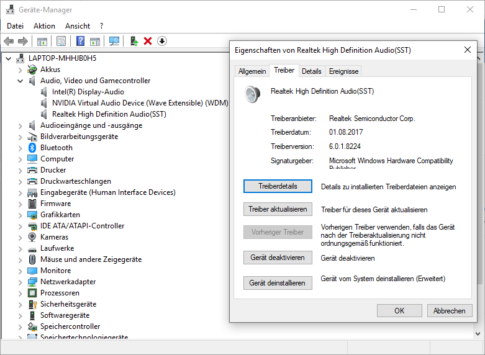This screenshot has height=355, width=485.
Task: Click driver version 6.0.1.8224 text
Action: coord(345,146)
